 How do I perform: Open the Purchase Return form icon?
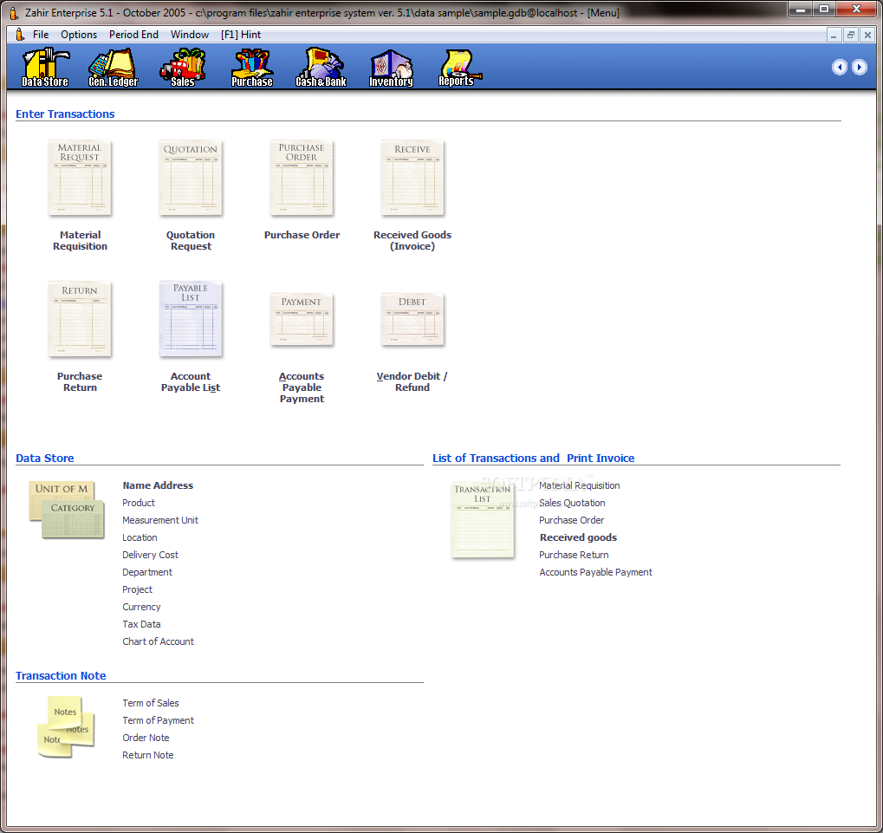[80, 319]
